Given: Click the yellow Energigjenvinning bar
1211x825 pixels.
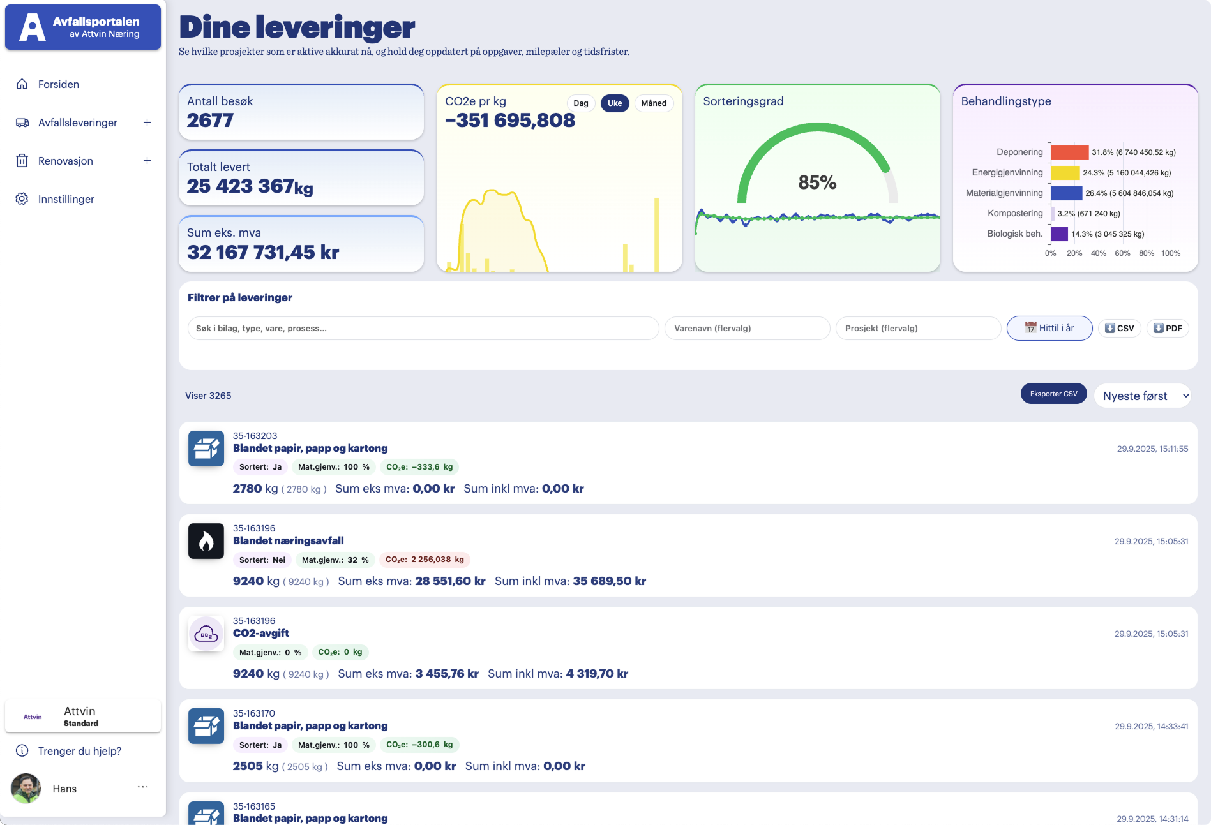Looking at the screenshot, I should 1065,173.
